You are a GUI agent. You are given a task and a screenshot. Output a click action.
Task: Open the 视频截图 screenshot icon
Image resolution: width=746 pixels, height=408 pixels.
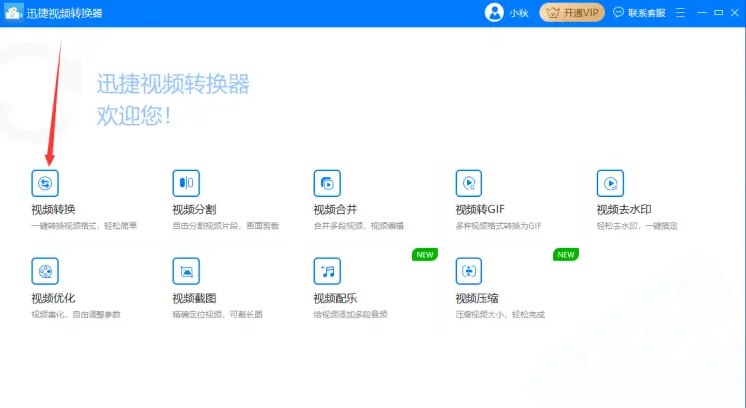pyautogui.click(x=186, y=271)
